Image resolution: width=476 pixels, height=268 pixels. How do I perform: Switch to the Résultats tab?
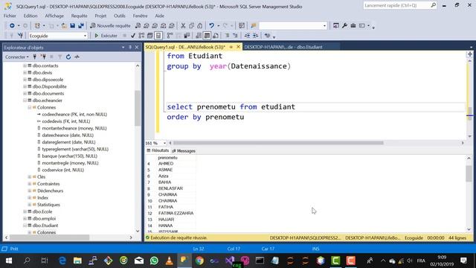click(158, 150)
